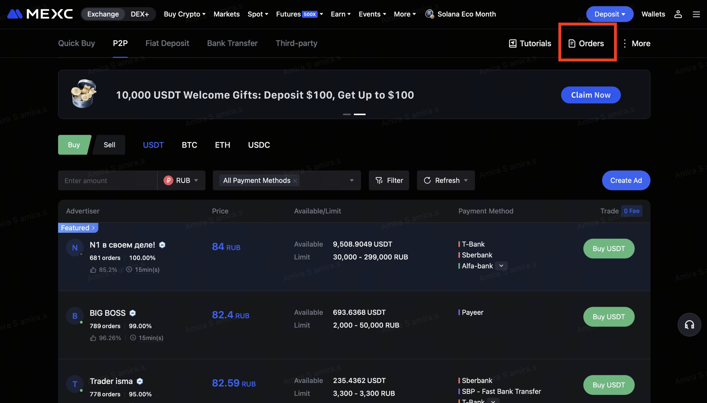
Task: Click the headset customer support icon
Action: [x=689, y=325]
